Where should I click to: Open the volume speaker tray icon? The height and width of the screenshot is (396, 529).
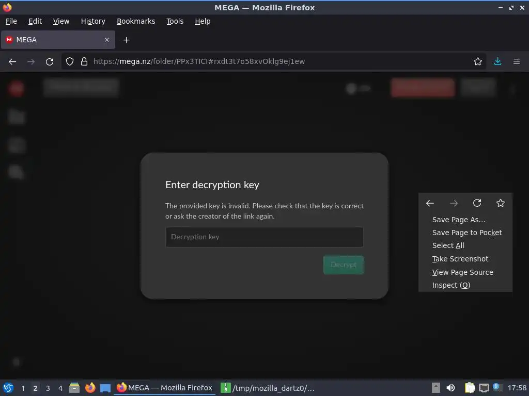coord(450,388)
